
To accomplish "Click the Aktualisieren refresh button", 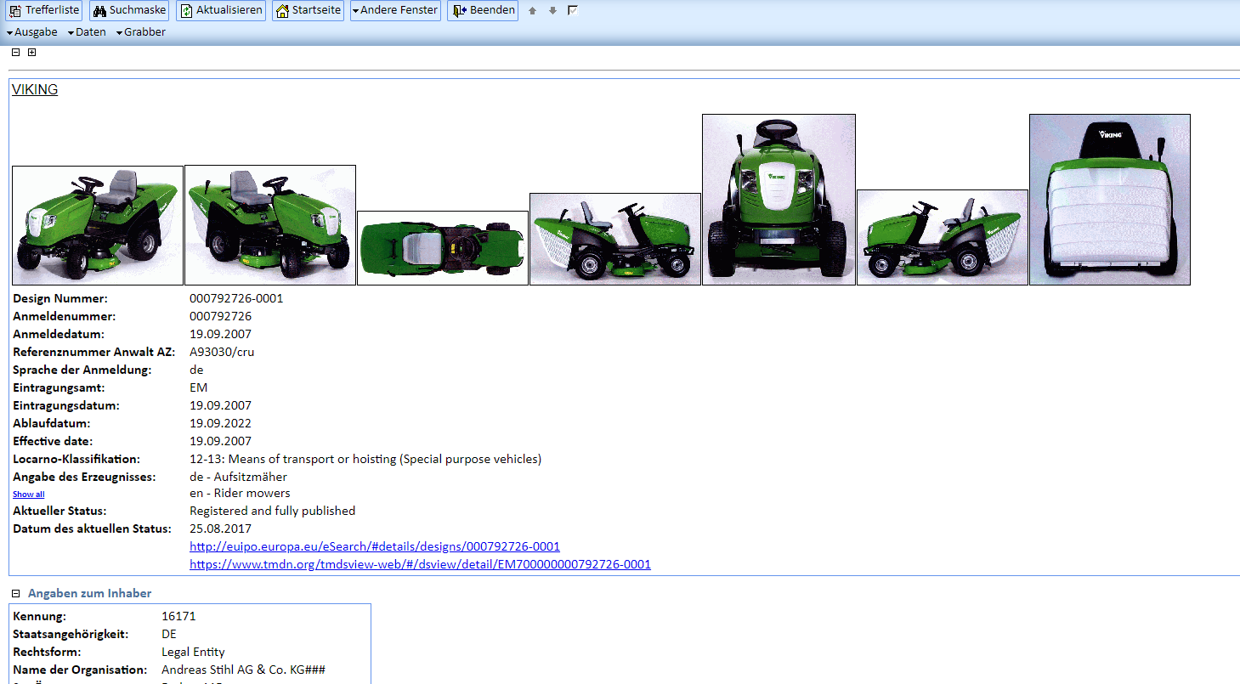I will 220,10.
